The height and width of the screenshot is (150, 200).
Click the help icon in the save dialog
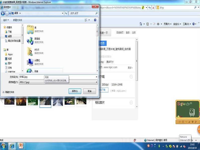95,20
